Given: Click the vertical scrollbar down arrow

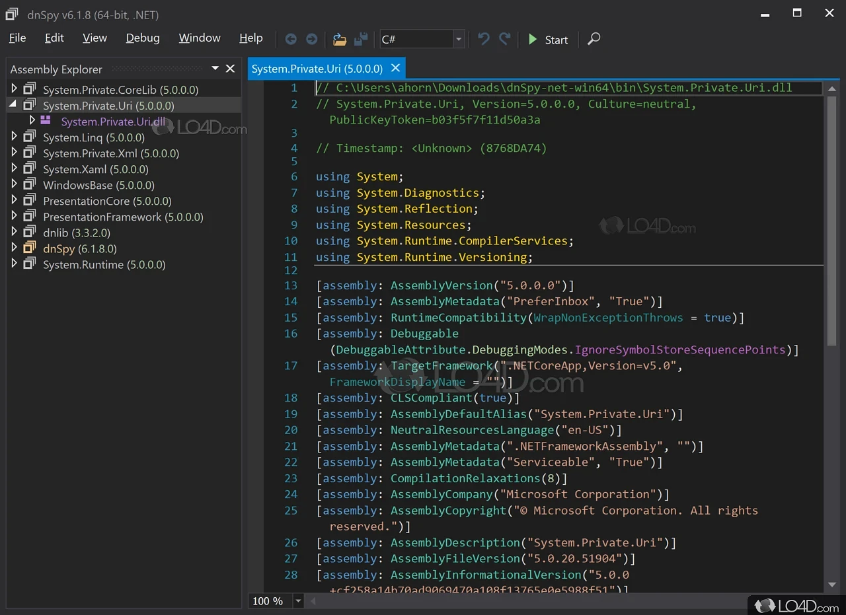Looking at the screenshot, I should 831,585.
